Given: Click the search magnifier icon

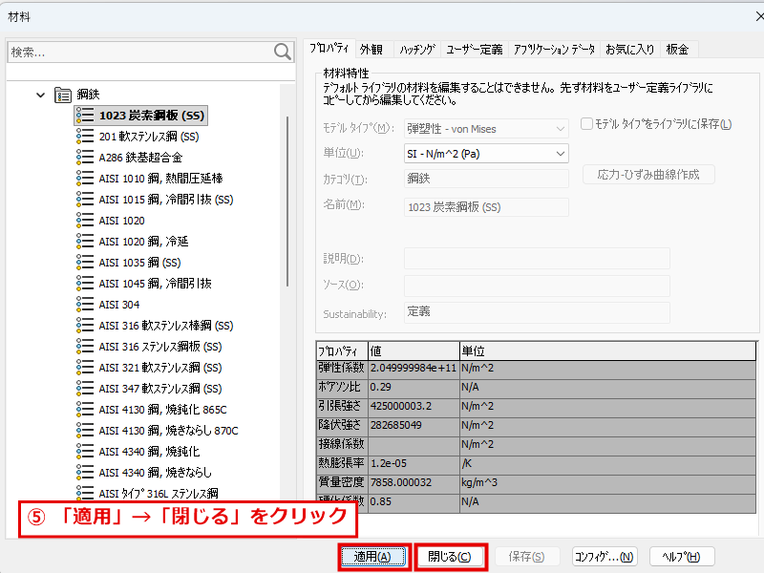Looking at the screenshot, I should 282,52.
